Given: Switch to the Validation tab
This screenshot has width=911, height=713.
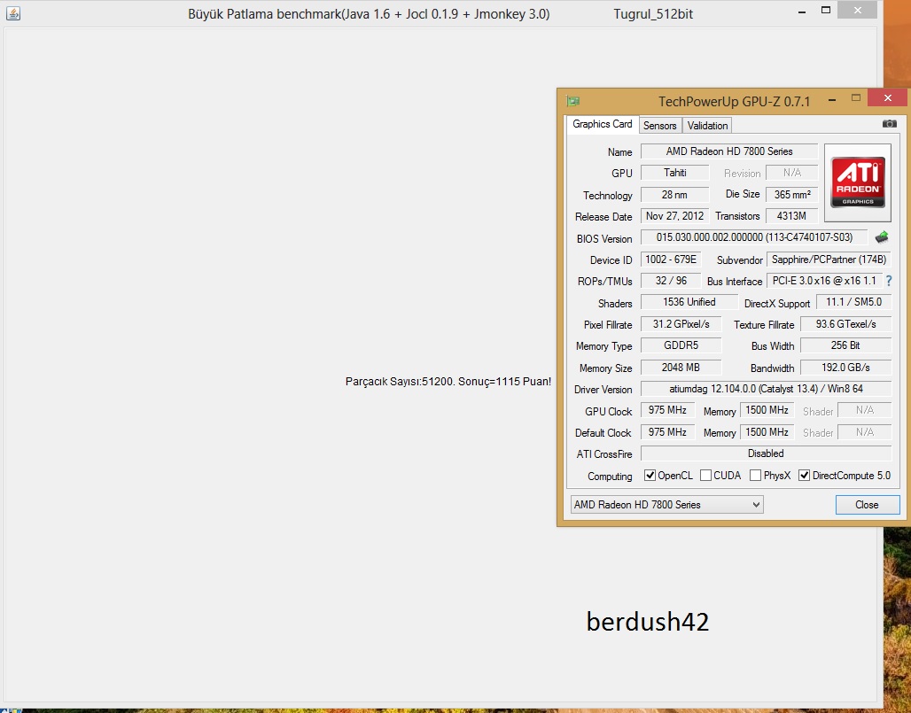Looking at the screenshot, I should (x=707, y=126).
